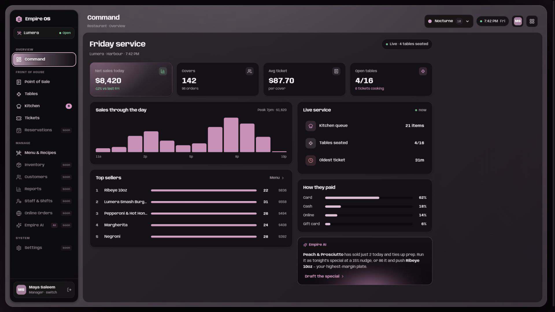Click the Reservations calendar icon
555x312 pixels.
coord(19,130)
